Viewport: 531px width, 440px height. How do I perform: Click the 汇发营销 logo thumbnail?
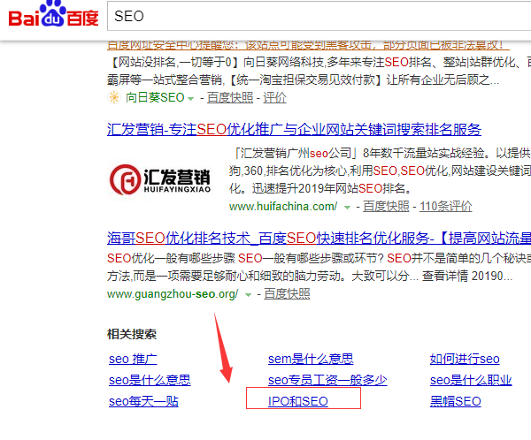[x=161, y=179]
